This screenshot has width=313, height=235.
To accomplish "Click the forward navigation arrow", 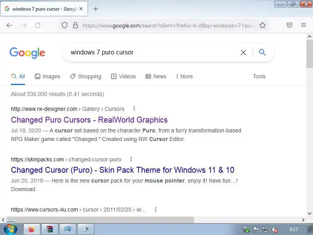I will click(23, 25).
